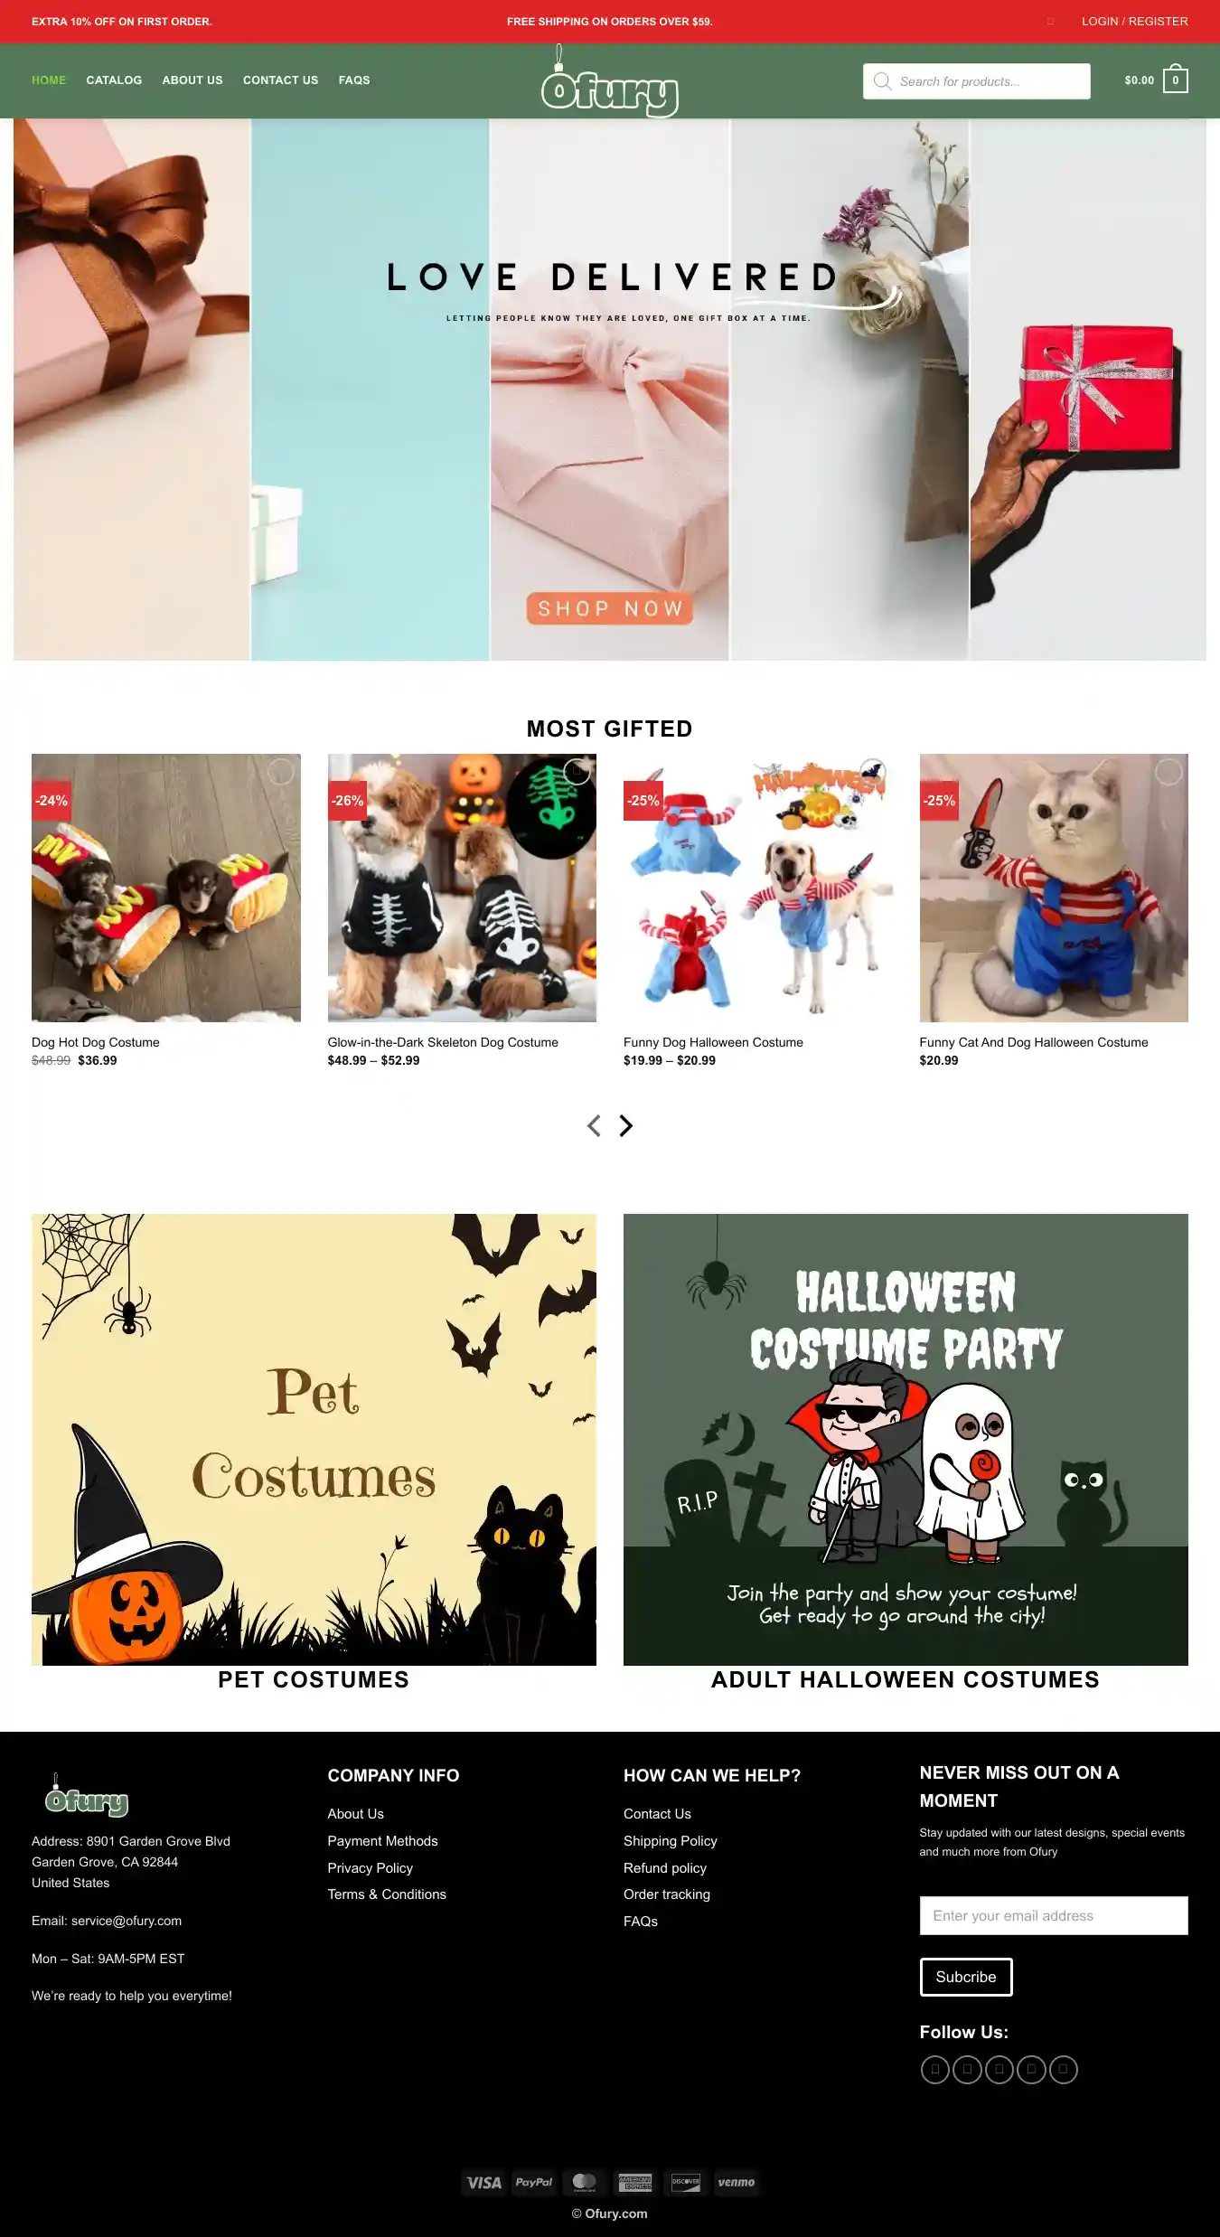Toggle wishlist heart on the Skeleton Dog Costume
1220x2237 pixels.
[x=577, y=771]
